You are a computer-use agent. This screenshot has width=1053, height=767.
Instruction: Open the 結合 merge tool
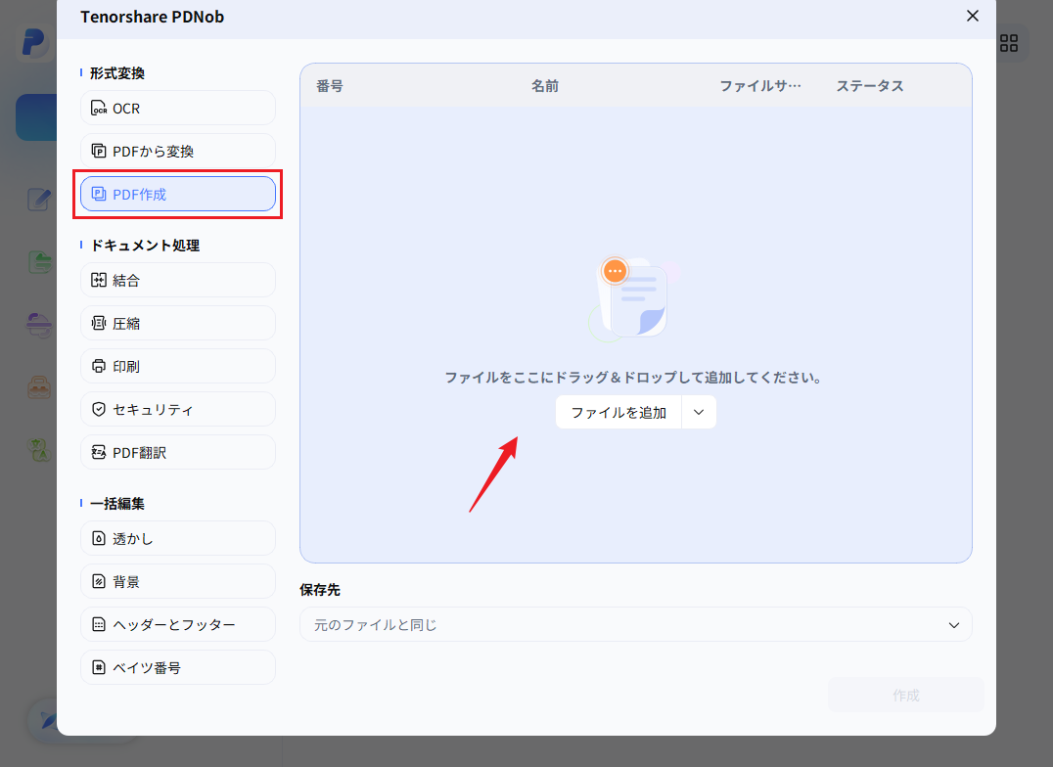point(178,280)
